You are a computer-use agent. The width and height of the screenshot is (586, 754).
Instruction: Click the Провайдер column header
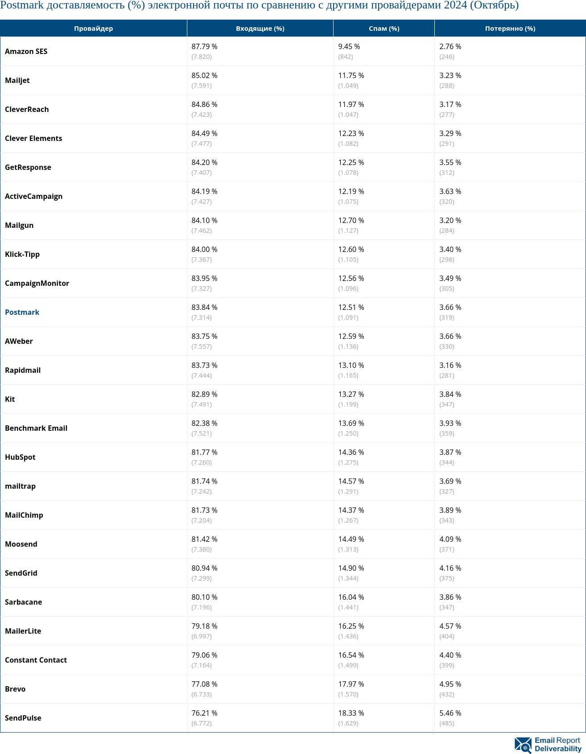point(93,29)
